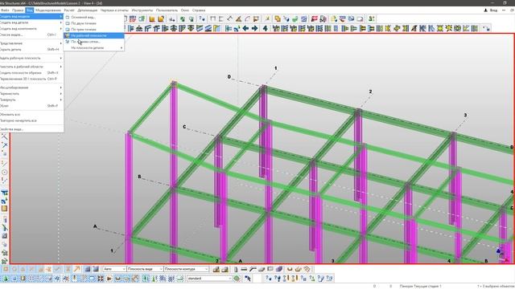Image resolution: width=515 pixels, height=289 pixels.
Task: Click the construction circle icon in left toolbar
Action: tap(4, 172)
